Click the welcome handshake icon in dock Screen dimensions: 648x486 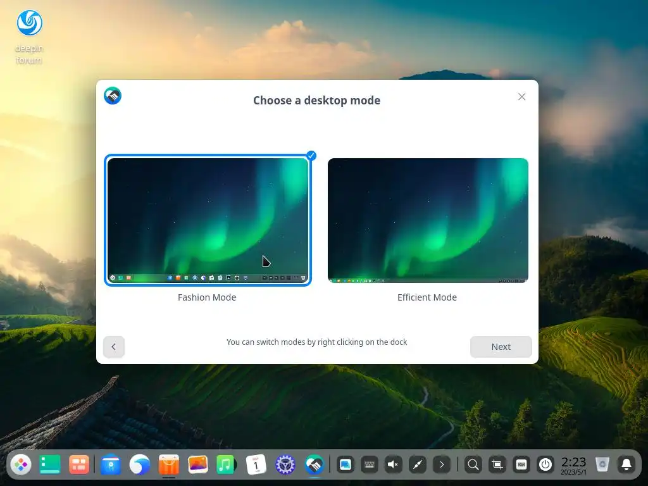click(314, 464)
